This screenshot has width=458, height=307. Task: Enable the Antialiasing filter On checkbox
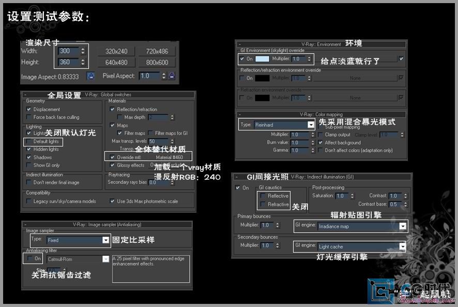29,258
